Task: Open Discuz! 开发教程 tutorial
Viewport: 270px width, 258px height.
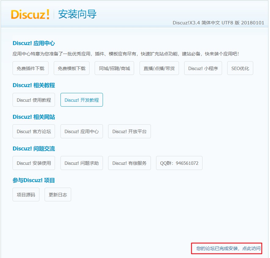Action: click(82, 100)
